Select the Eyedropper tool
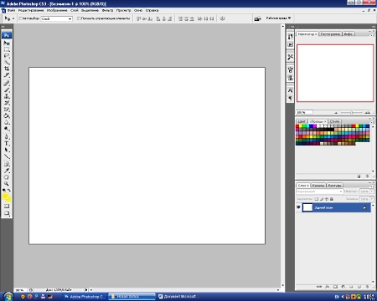377x301 pixels. 7,171
